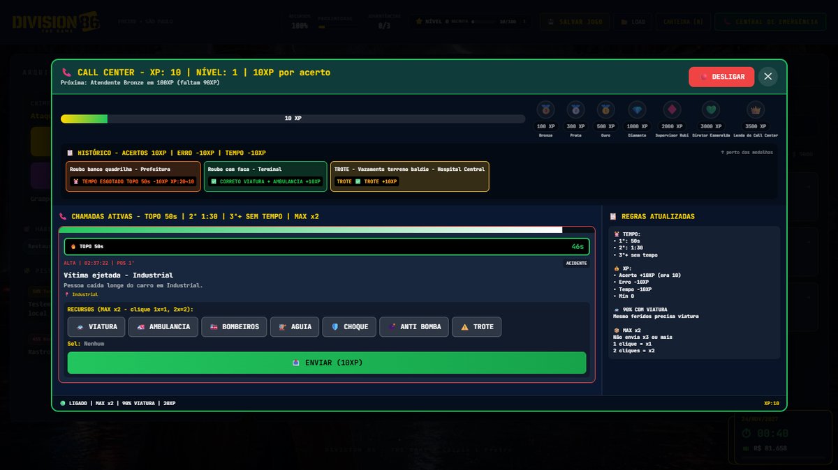
Task: Click the R$ 81.658 money display
Action: coord(770,448)
